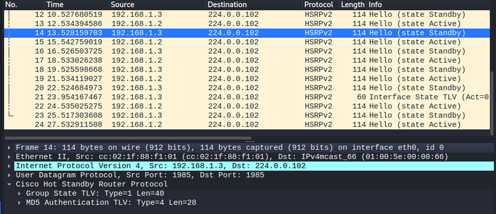
Task: Expand the Frame 14 details row
Action: coord(9,148)
